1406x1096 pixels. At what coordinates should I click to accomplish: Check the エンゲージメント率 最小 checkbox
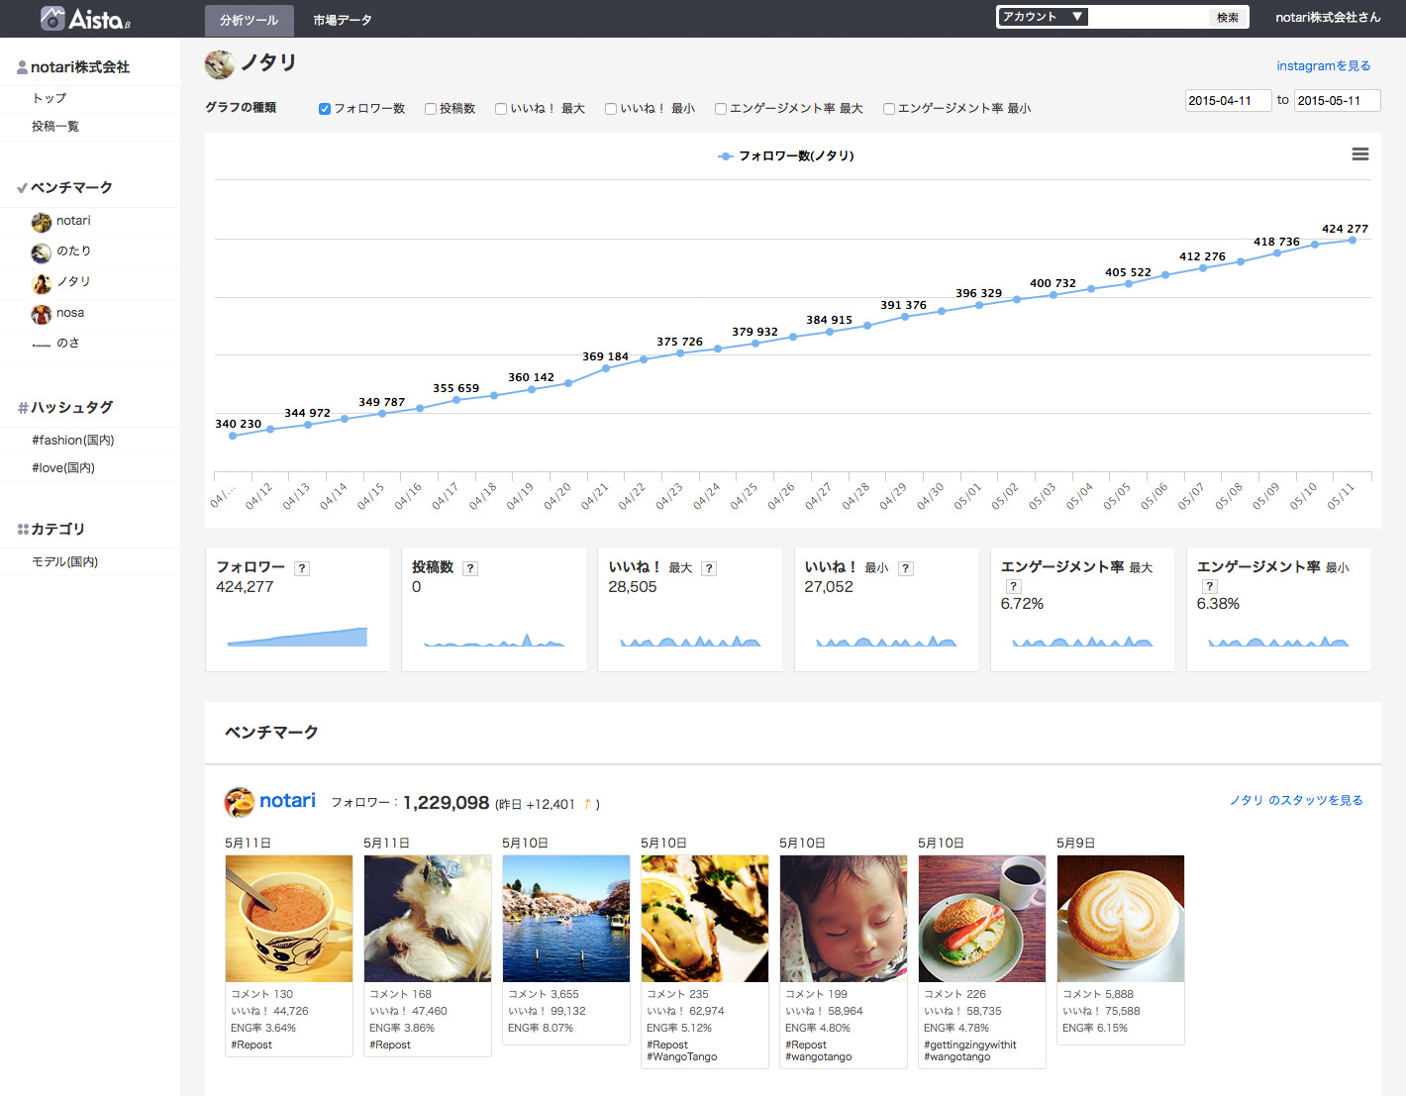pos(889,109)
